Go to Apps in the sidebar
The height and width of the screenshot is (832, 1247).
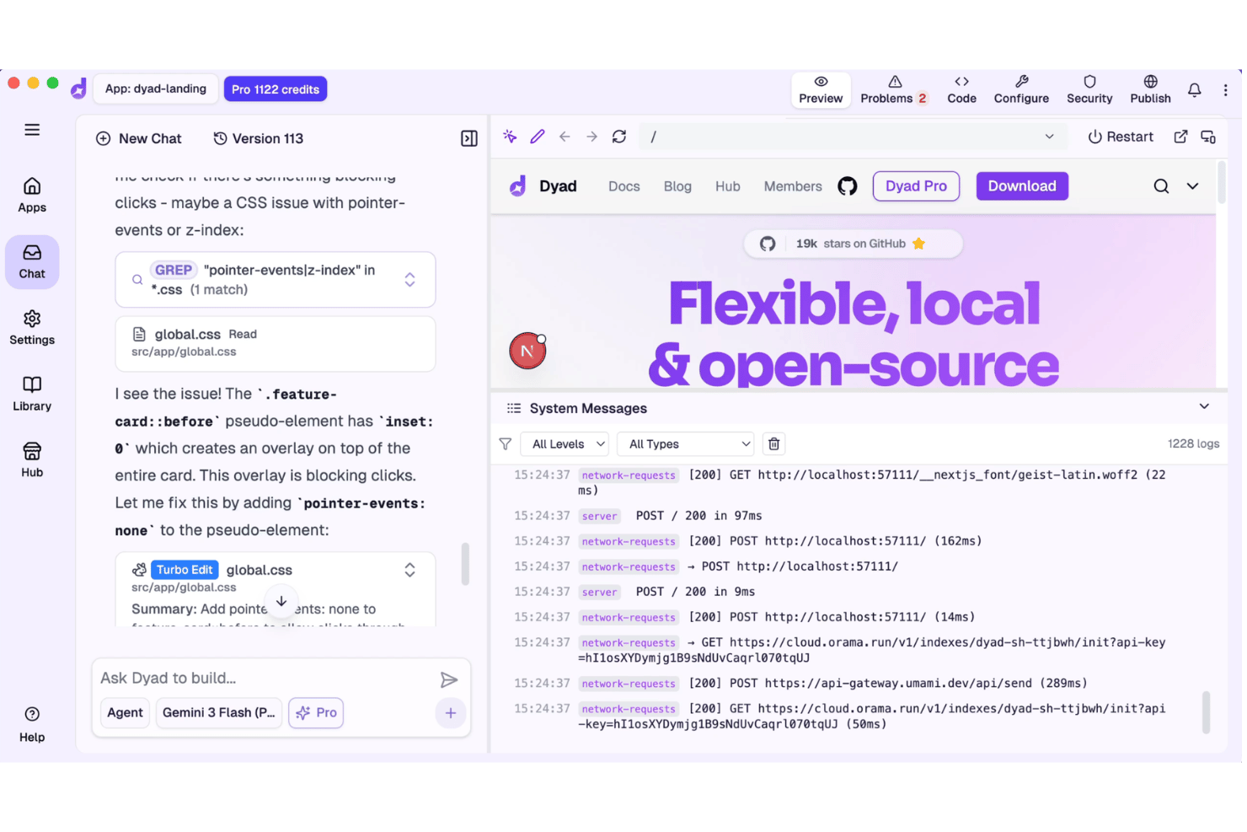click(x=32, y=196)
